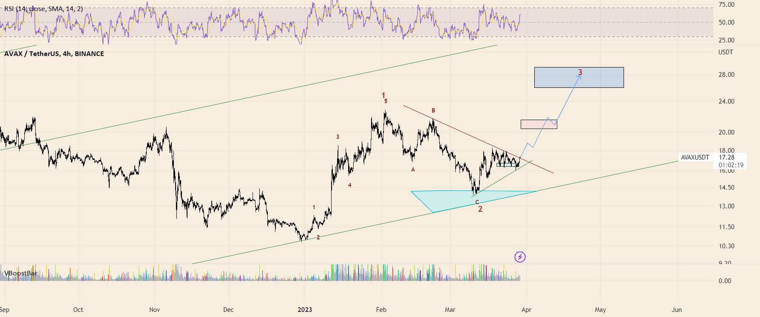Select the small wave 5 label at the February peak
This screenshot has width=760, height=317.
click(386, 101)
